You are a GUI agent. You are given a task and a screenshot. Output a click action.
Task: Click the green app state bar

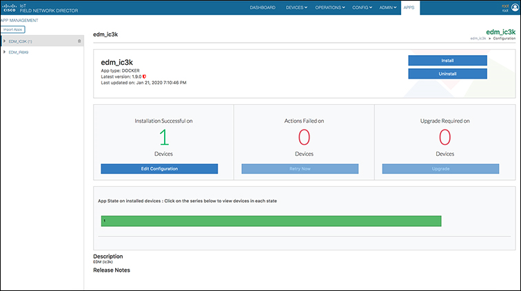pyautogui.click(x=271, y=221)
